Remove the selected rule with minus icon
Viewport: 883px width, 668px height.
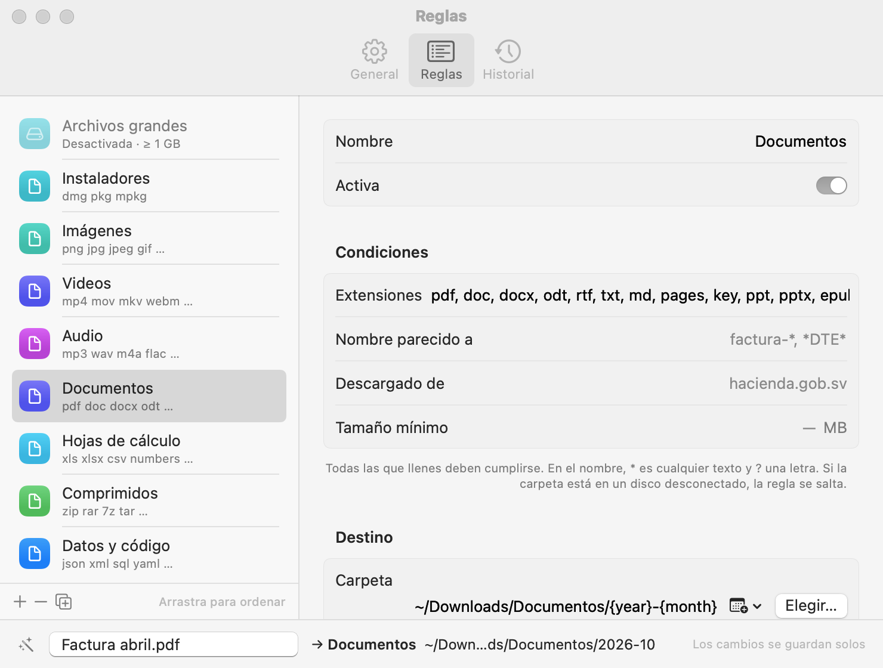41,602
